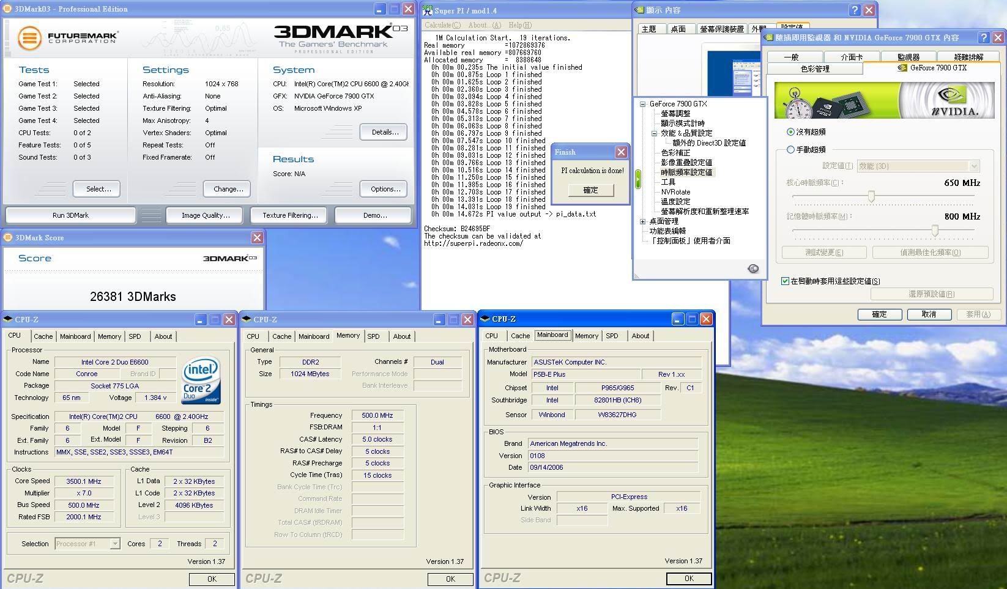Select 色彩補正 in NVIDIA tree
Screen dimensions: 1007x589
coord(675,153)
